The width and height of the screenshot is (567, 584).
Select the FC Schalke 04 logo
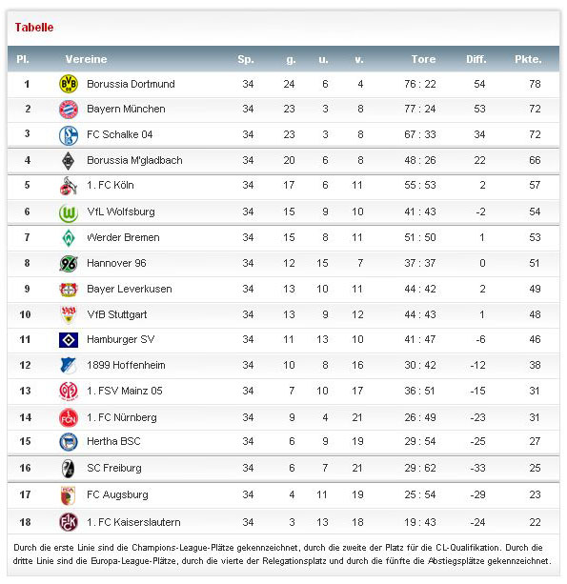69,135
